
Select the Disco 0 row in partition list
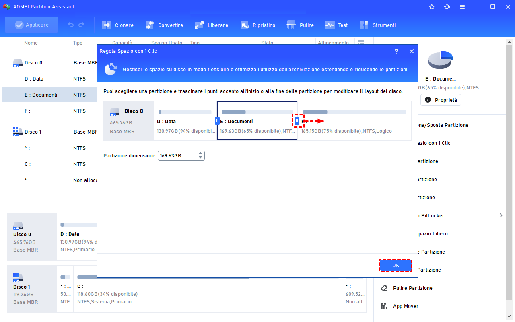[49, 63]
